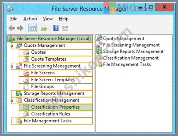
Task: Select 'Storage Reports Management' text in right pane
Action: click(133, 51)
